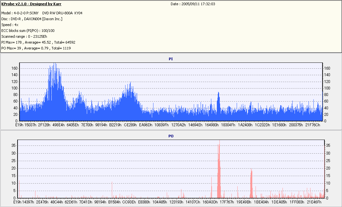Screen dimensions: 342x207
Task: Select the 160A3Dh PO axis label
Action: click(x=210, y=202)
